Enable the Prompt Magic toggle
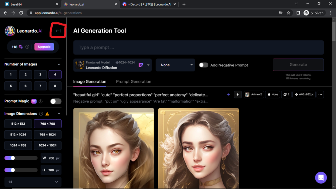 [x=55, y=101]
